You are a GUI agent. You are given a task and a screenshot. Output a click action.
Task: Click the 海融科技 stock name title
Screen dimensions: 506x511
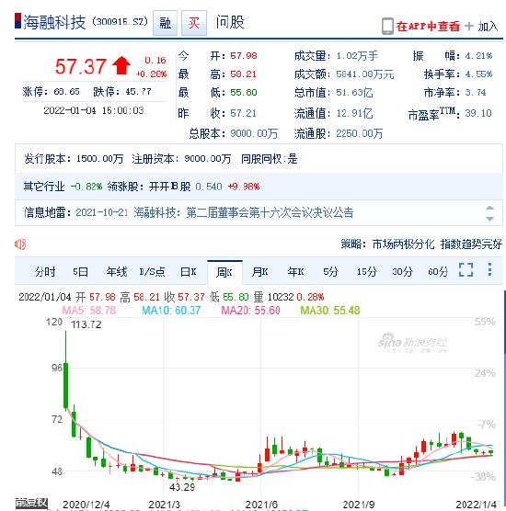pos(54,22)
